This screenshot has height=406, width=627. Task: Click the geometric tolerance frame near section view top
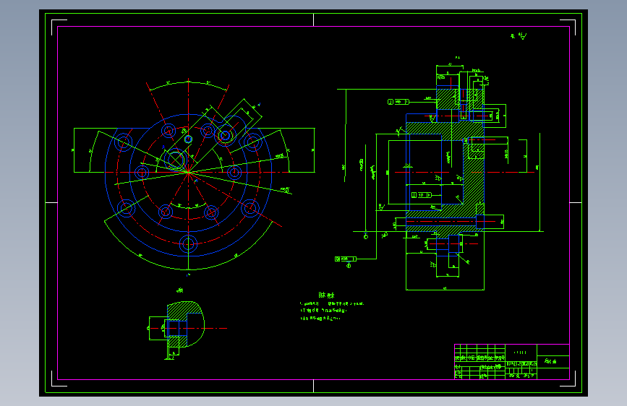398,102
